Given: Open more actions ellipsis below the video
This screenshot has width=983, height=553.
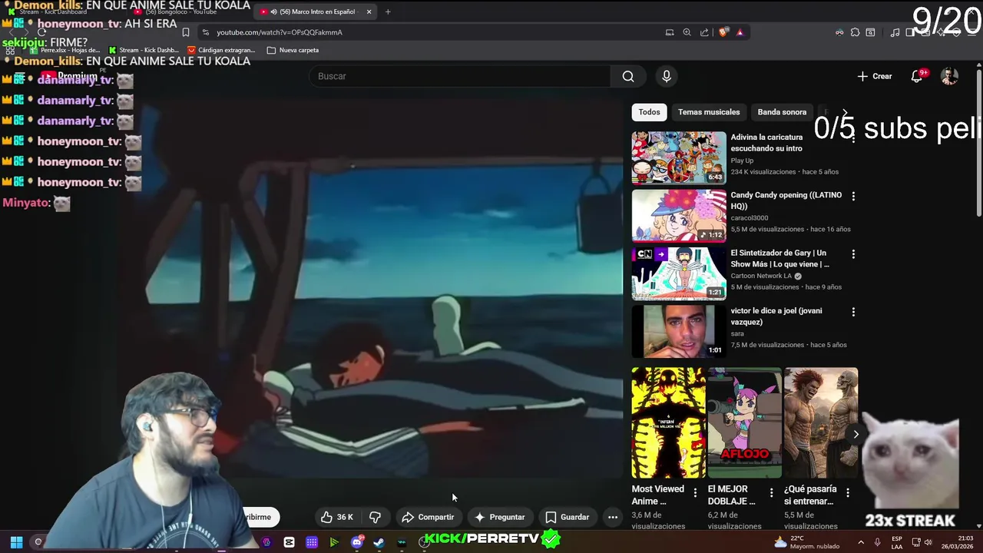Looking at the screenshot, I should pos(613,517).
